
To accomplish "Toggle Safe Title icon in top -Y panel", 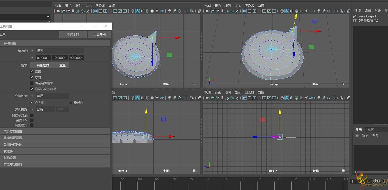I will 125,11.
